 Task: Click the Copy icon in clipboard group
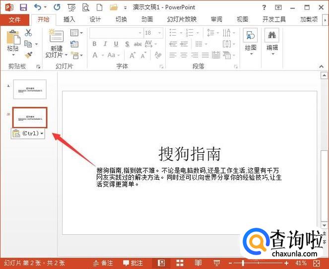[x=28, y=44]
